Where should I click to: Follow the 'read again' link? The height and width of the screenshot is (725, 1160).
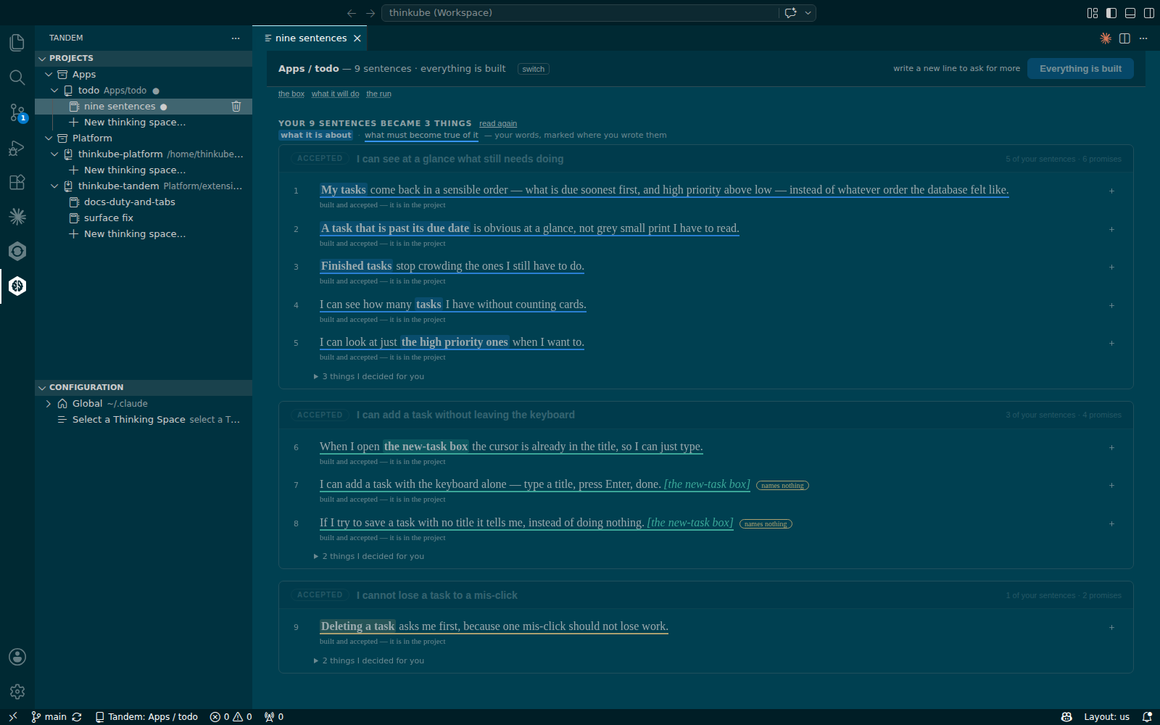[x=498, y=124]
